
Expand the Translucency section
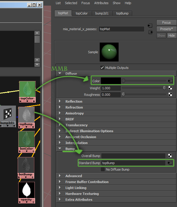[x=60, y=125]
